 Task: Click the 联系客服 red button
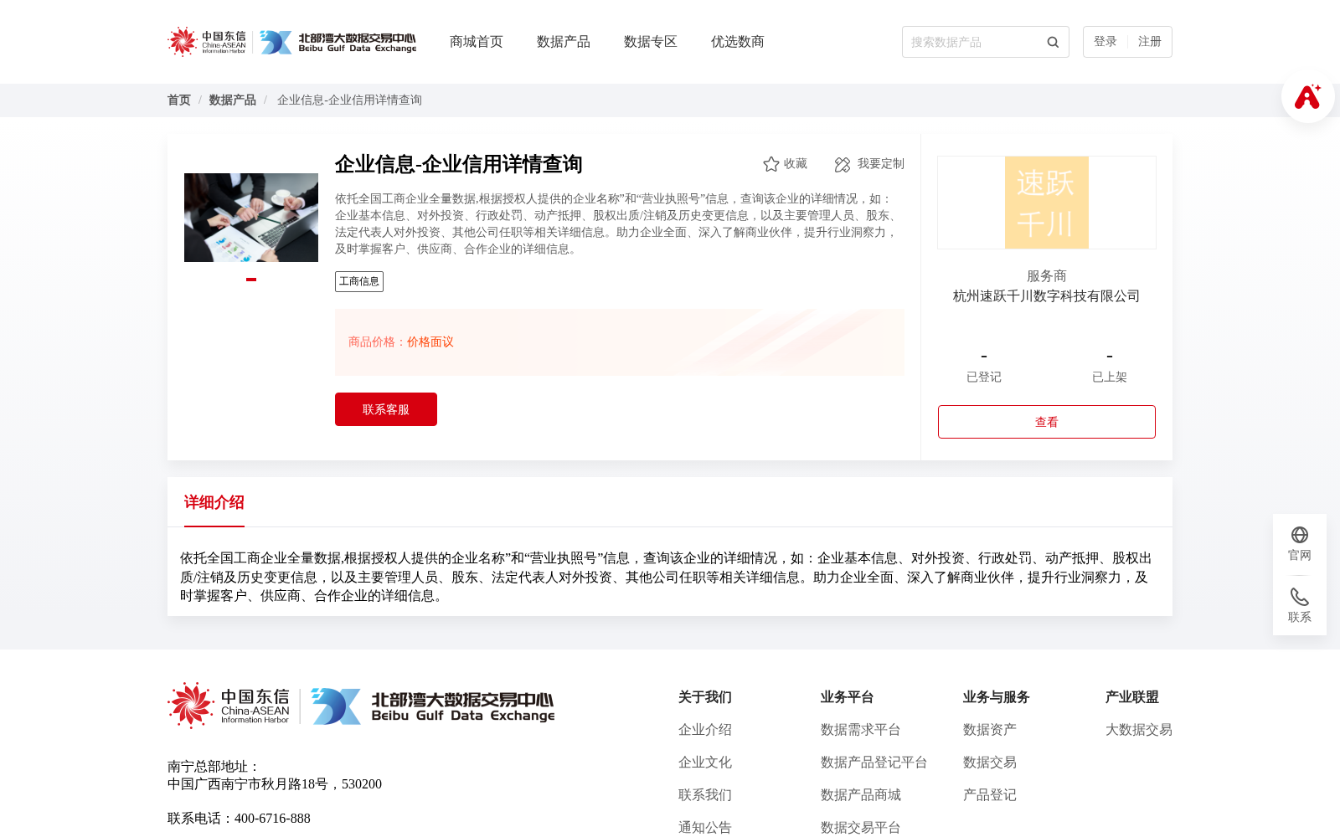[x=386, y=409]
